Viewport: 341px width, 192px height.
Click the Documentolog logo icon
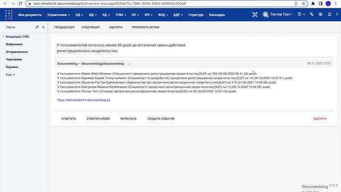coord(9,15)
